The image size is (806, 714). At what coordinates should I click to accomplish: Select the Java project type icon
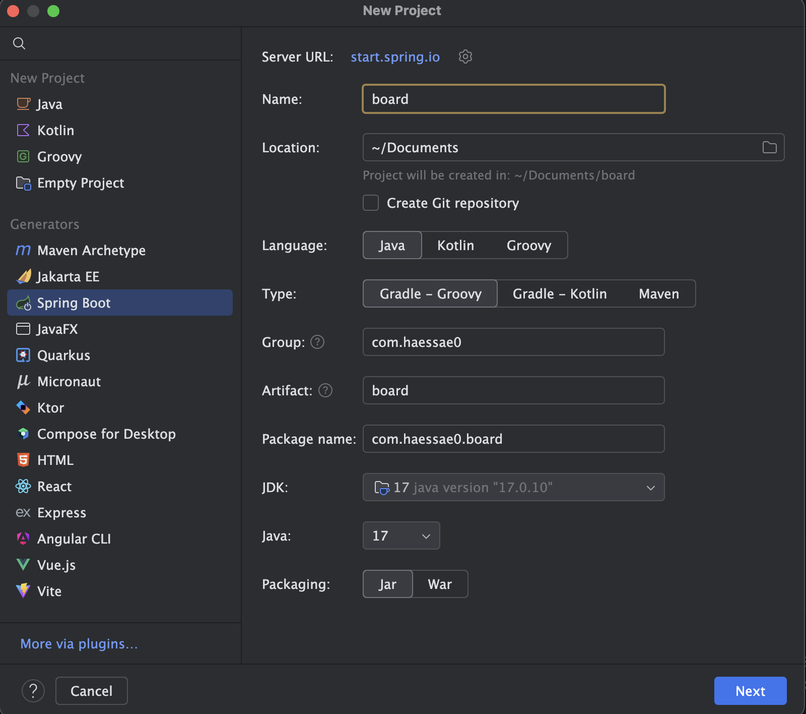[x=23, y=104]
